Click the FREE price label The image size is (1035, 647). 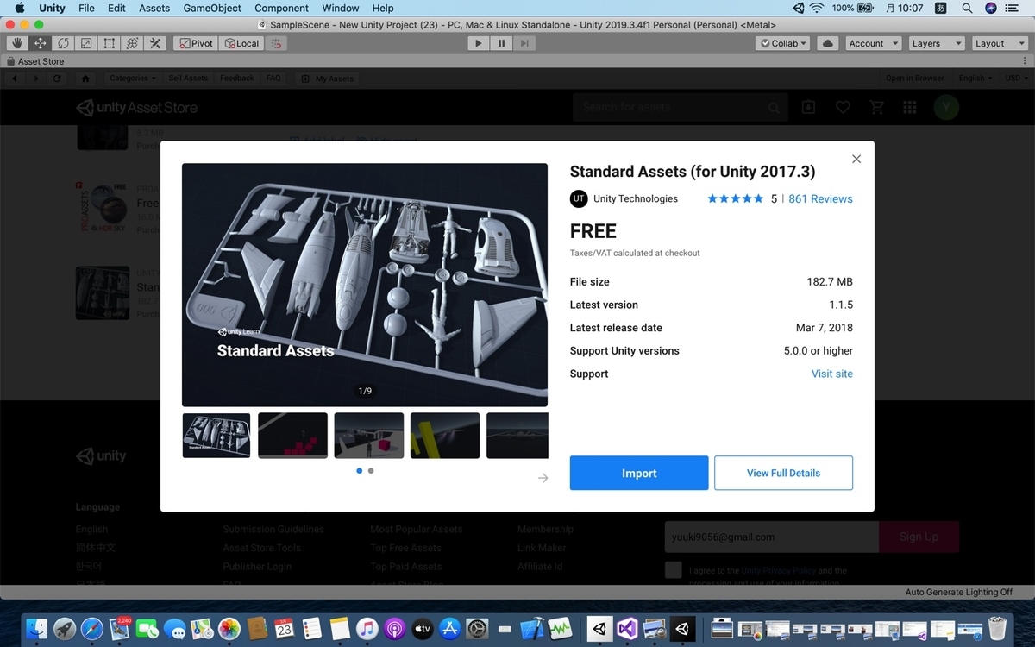[593, 231]
